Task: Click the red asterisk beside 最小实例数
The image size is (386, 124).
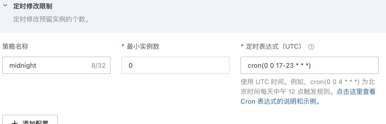Action: (x=123, y=47)
